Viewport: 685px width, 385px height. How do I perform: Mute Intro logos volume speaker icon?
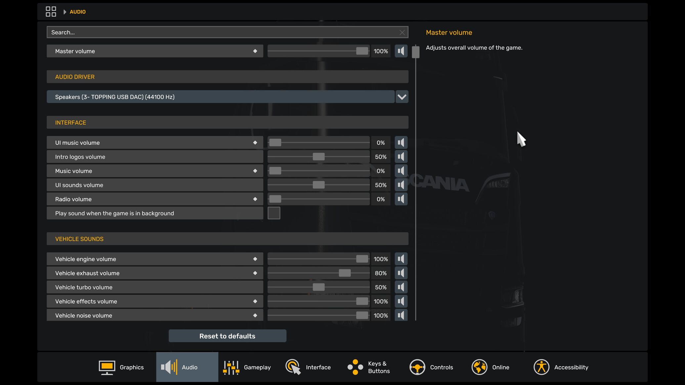click(x=401, y=157)
